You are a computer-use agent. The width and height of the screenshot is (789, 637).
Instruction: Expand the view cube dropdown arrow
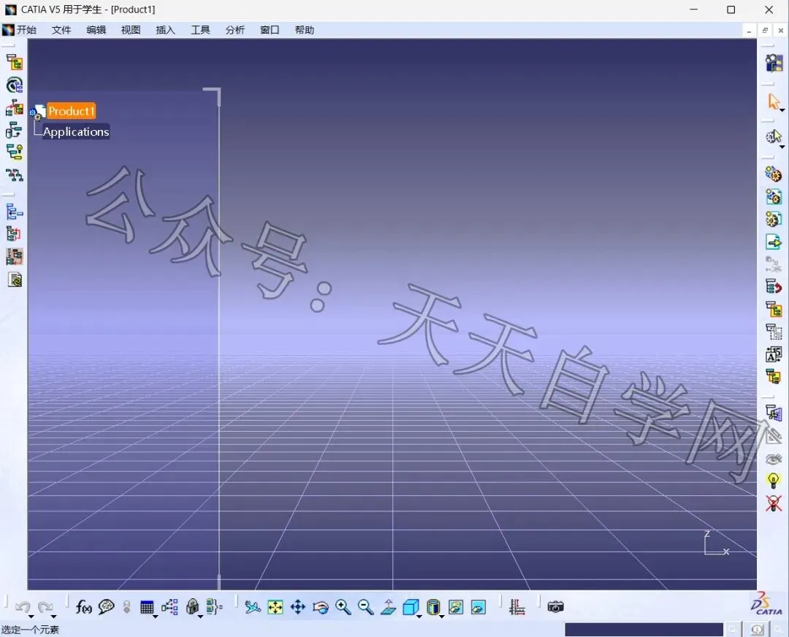tap(419, 617)
